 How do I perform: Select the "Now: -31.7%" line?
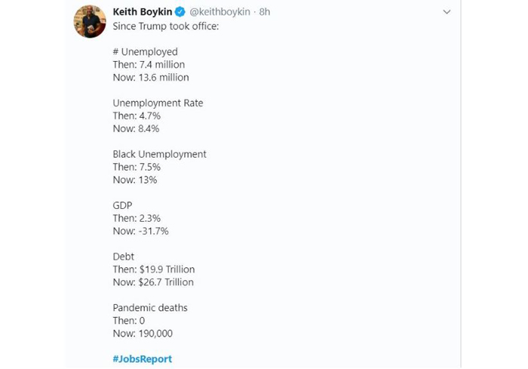141,231
